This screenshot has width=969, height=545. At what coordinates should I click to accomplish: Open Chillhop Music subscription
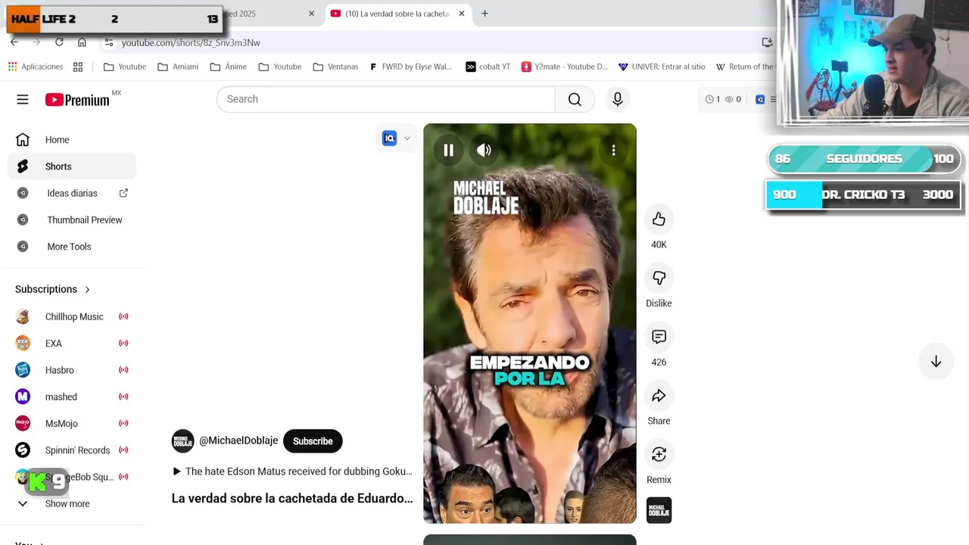[x=72, y=316]
